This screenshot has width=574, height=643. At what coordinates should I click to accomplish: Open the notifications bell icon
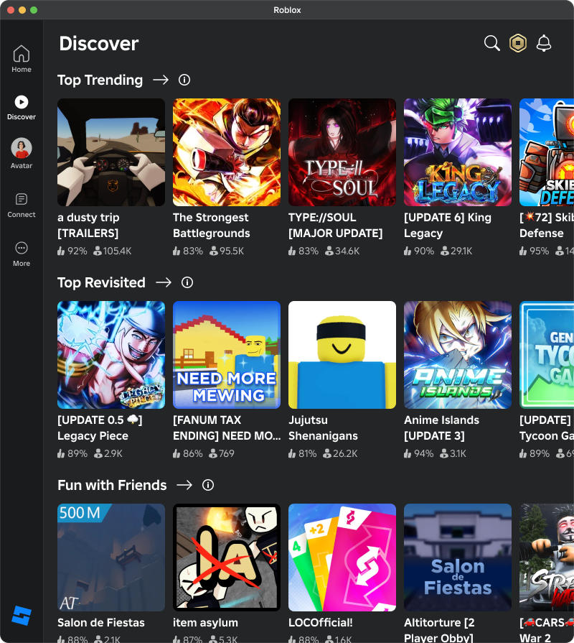544,43
